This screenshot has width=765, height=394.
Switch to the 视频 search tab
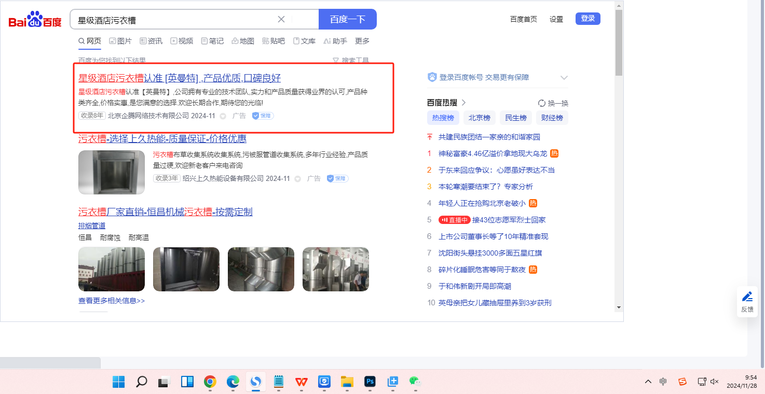coord(182,41)
